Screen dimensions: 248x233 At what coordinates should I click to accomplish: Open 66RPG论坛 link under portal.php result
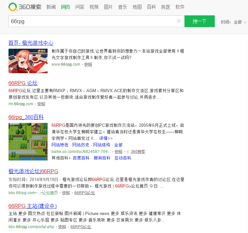pyautogui.click(x=81, y=227)
